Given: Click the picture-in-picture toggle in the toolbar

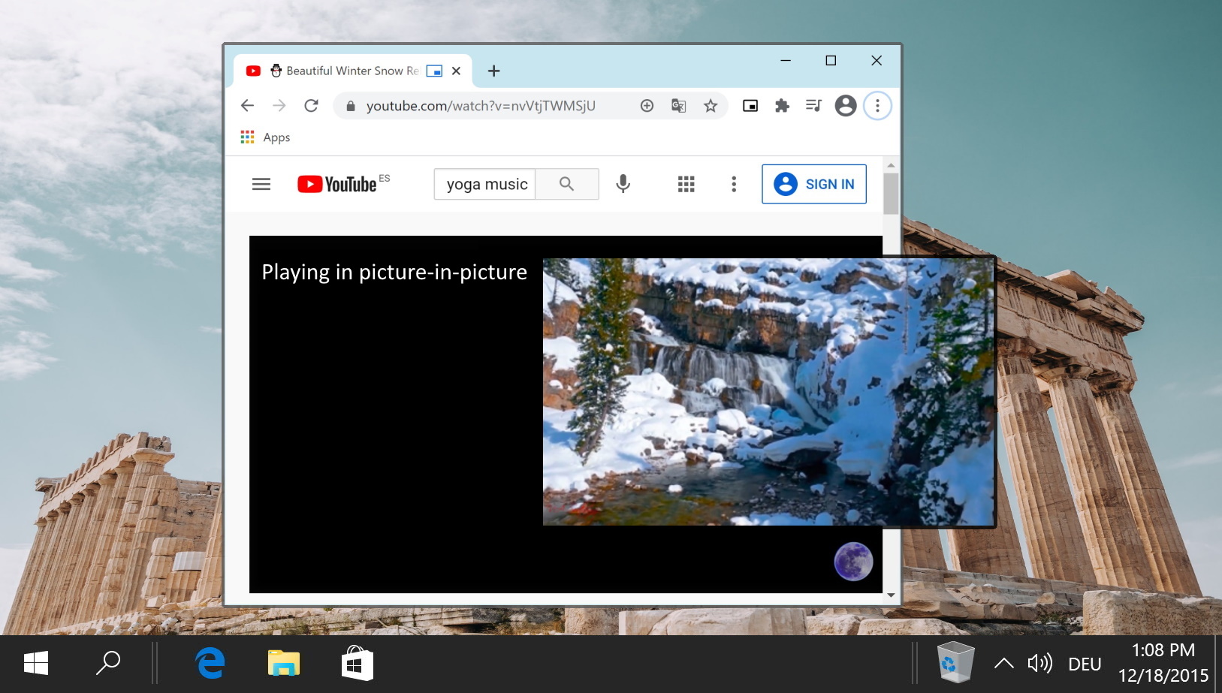Looking at the screenshot, I should point(750,105).
